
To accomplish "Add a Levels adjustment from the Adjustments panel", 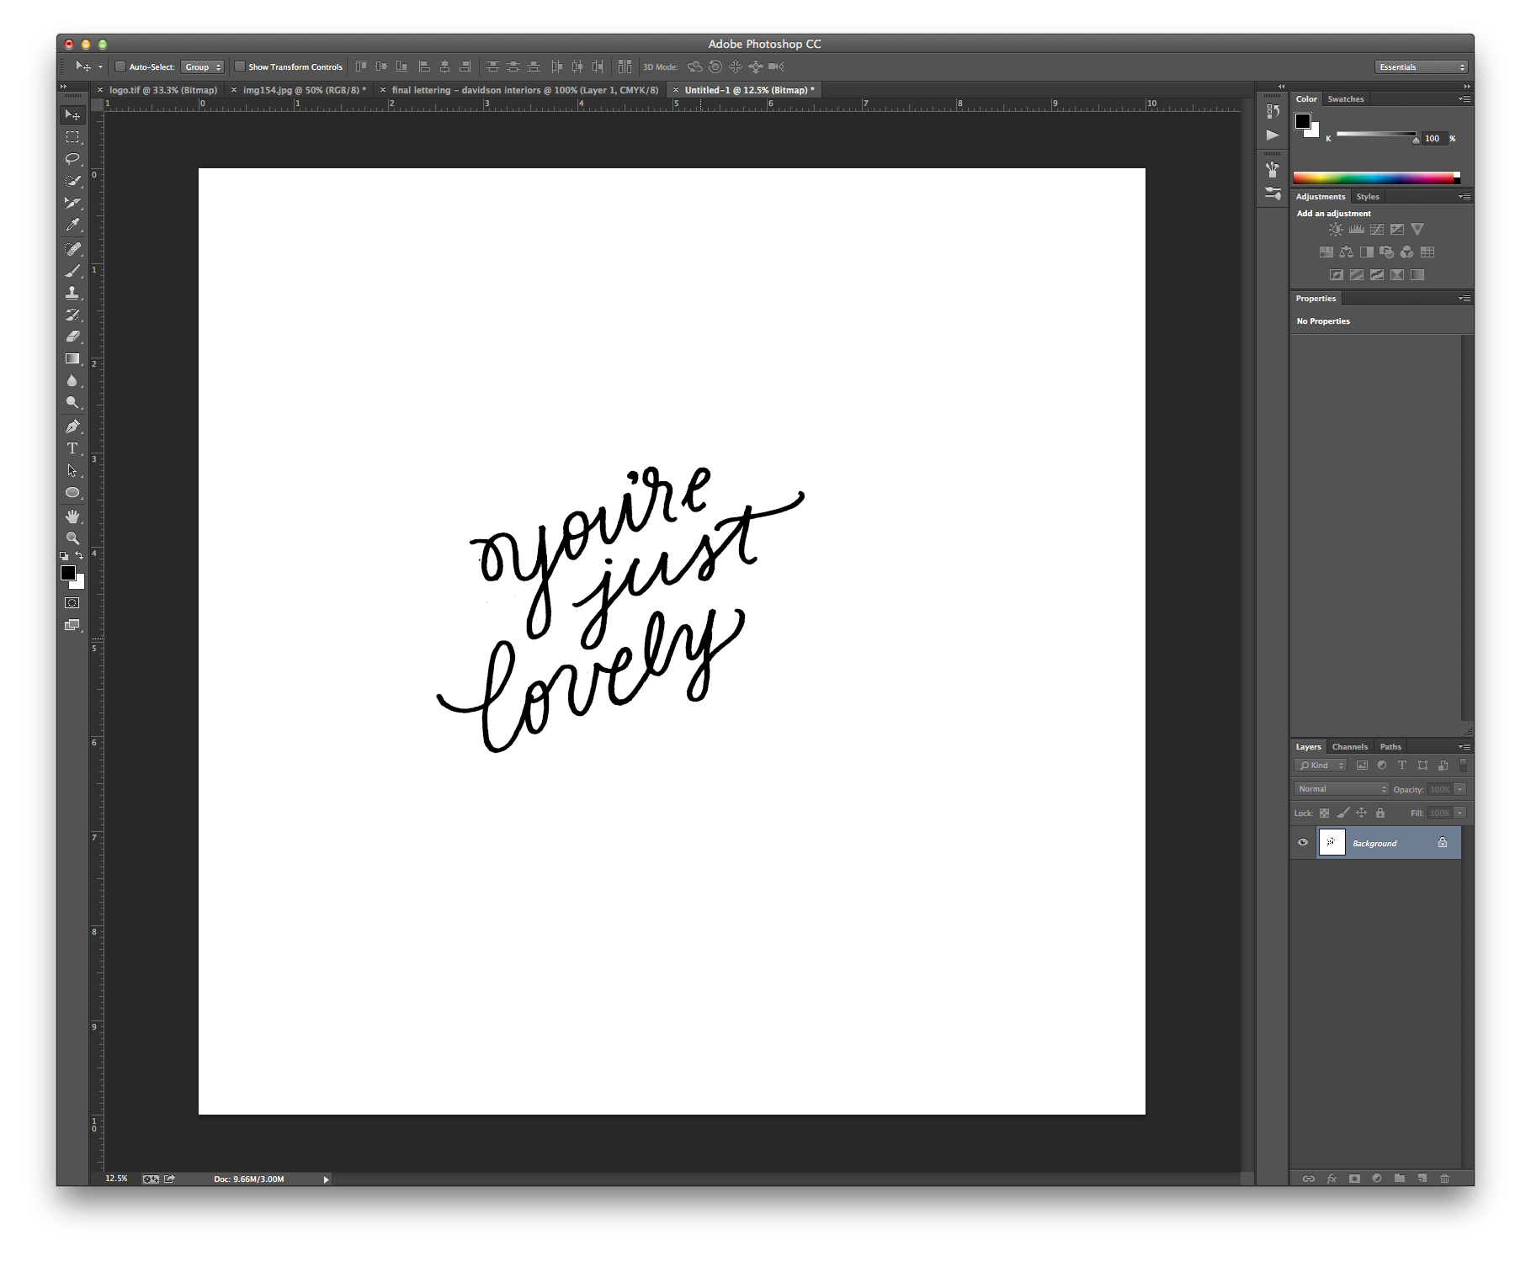I will pos(1357,229).
